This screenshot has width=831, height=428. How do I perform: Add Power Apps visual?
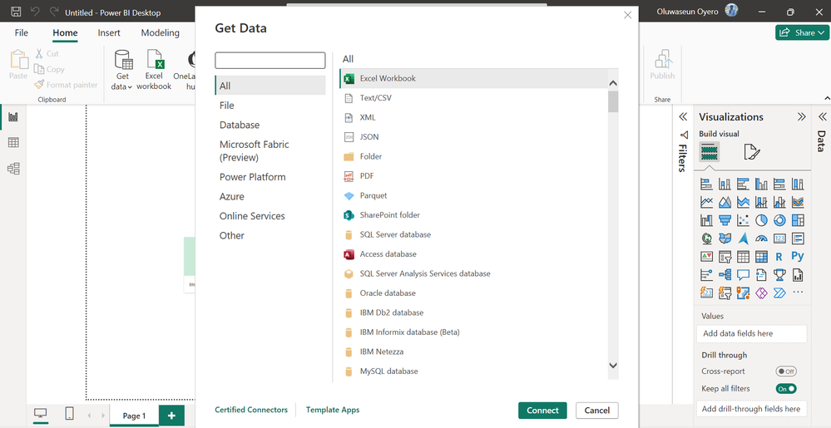[761, 293]
